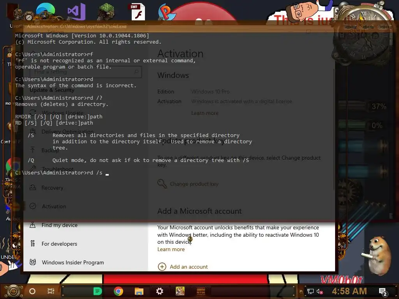Viewport: 399px width, 299px height.
Task: Open the network icon in system tray
Action: [x=310, y=291]
